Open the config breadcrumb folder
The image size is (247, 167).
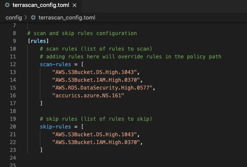tap(14, 17)
